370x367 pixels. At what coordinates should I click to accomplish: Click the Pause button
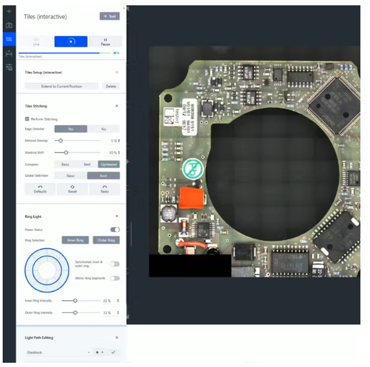coord(105,41)
